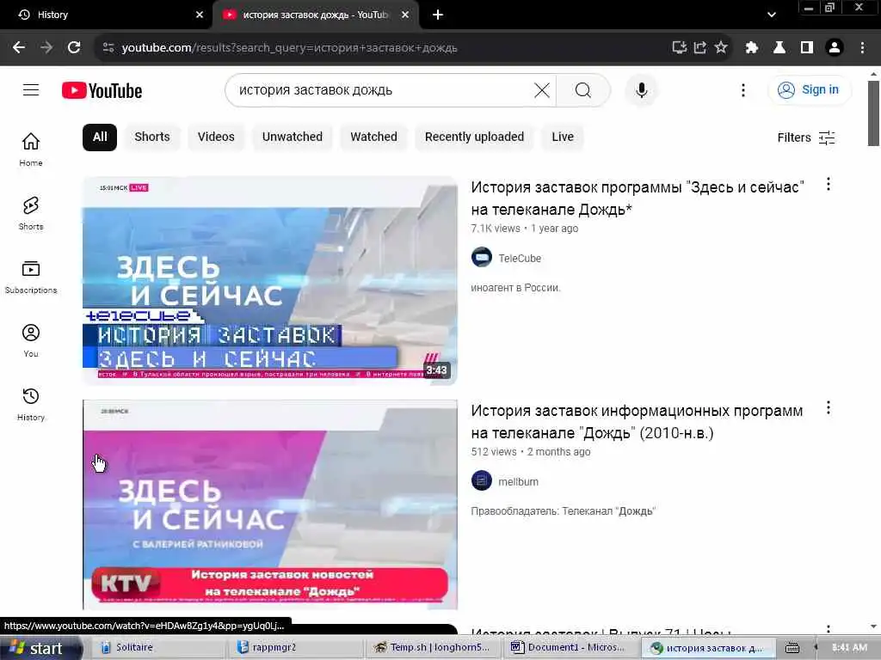Open on-screen keyboard tray icon
This screenshot has height=660, width=881.
pyautogui.click(x=792, y=648)
